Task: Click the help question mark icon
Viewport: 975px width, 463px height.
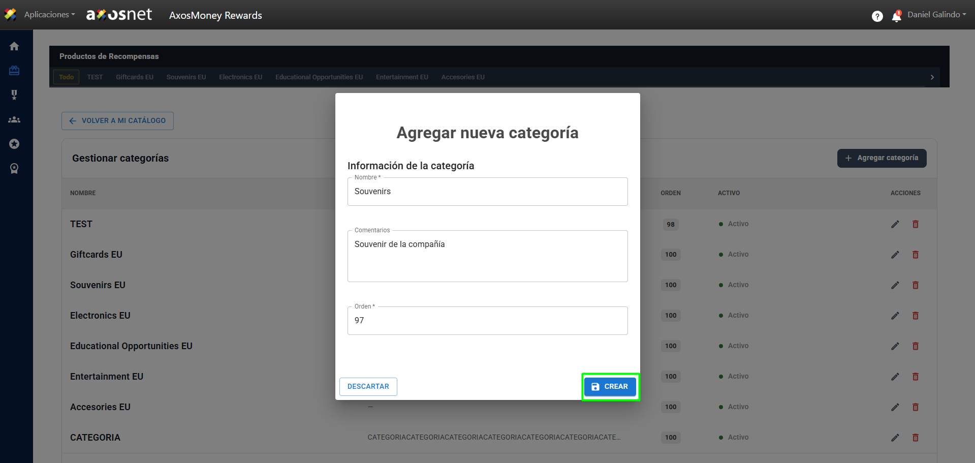Action: (877, 16)
